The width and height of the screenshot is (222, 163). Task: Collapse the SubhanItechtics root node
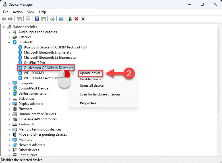tap(4, 27)
